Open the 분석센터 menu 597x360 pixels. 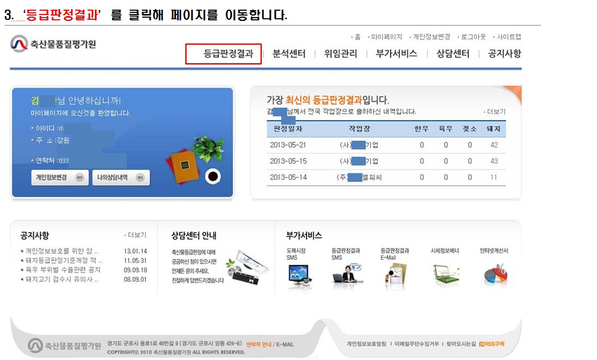click(x=289, y=54)
